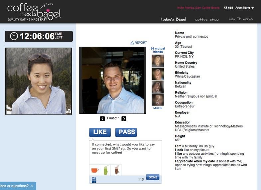Image resolution: width=261 pixels, height=190 pixels.
Task: Click the PASS button
Action: pyautogui.click(x=126, y=132)
